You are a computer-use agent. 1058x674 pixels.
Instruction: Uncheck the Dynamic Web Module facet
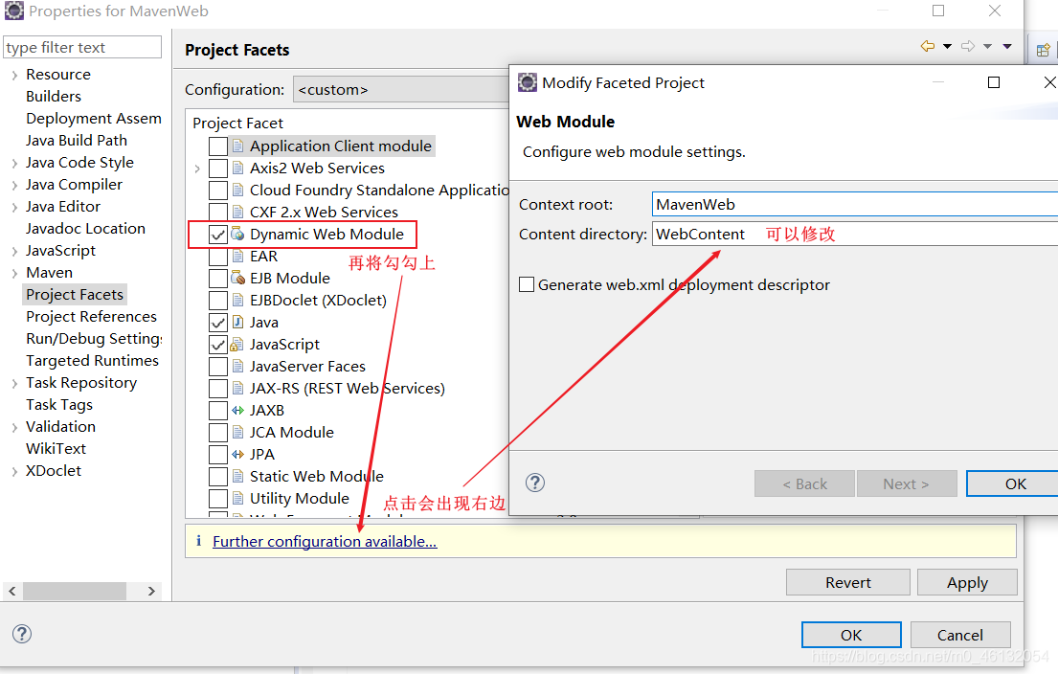pos(217,234)
